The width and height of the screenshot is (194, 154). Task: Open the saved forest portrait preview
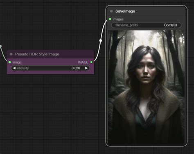[x=146, y=87]
